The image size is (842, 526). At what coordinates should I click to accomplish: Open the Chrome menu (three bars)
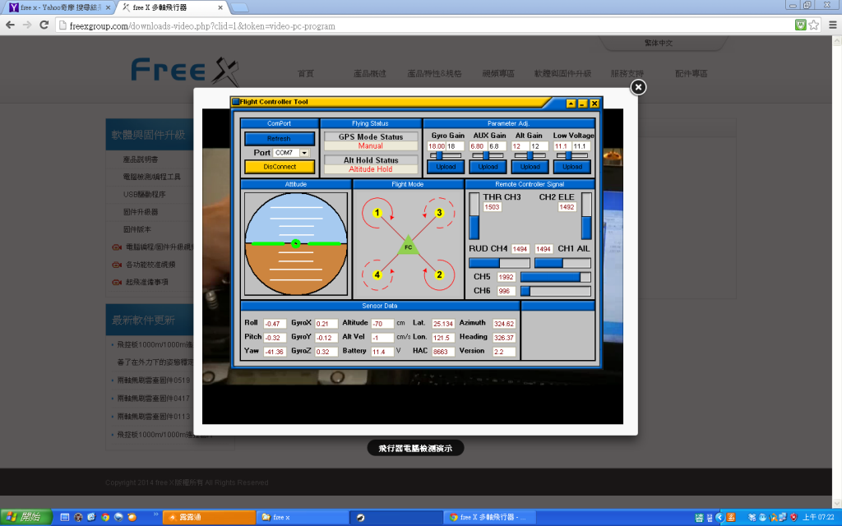[833, 25]
